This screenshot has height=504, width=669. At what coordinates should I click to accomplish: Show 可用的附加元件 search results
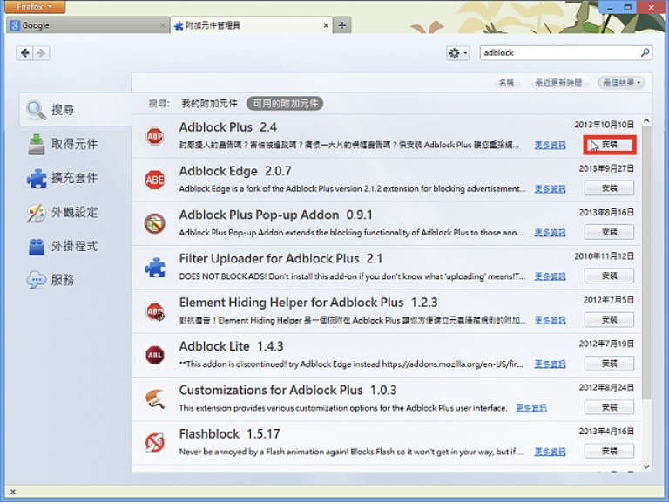[x=285, y=104]
